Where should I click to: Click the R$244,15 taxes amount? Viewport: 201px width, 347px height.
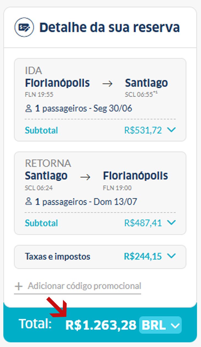143,256
